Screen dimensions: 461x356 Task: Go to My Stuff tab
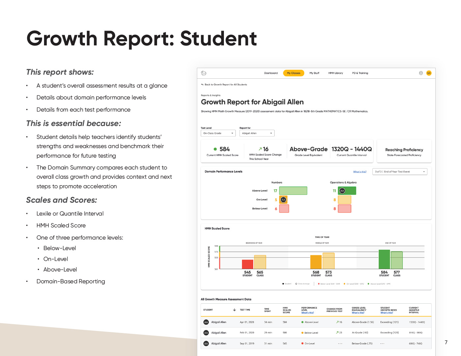[x=314, y=73]
